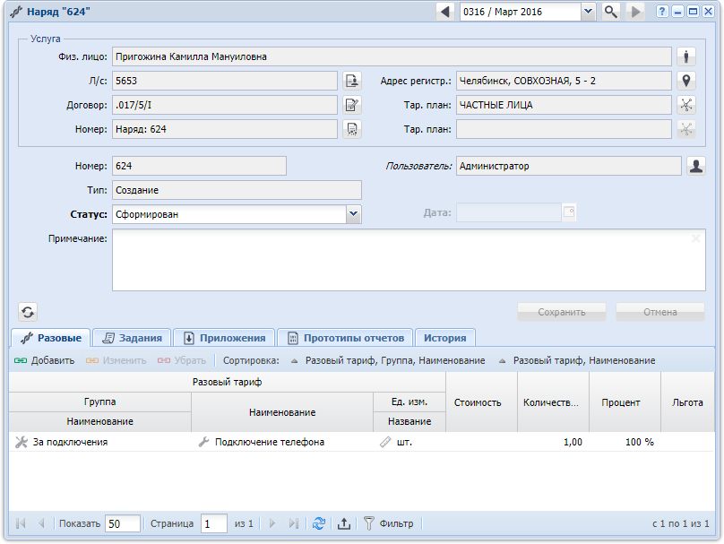
Task: Expand the period 0316 / Март 2016 dropdown
Action: (x=588, y=12)
